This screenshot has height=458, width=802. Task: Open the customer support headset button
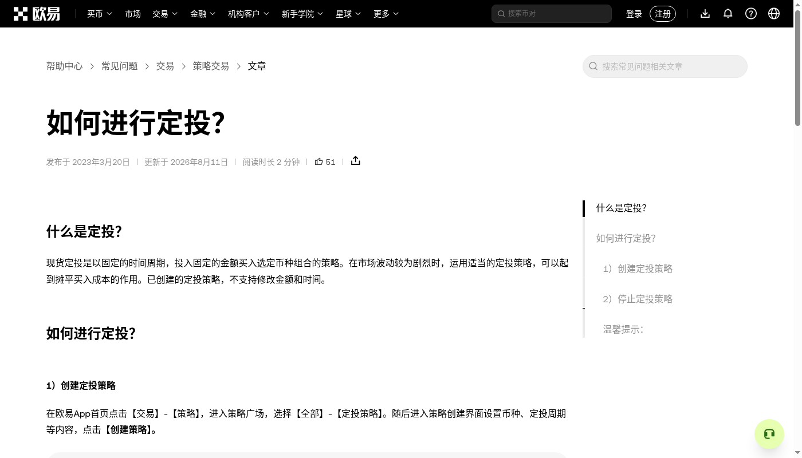pos(769,434)
